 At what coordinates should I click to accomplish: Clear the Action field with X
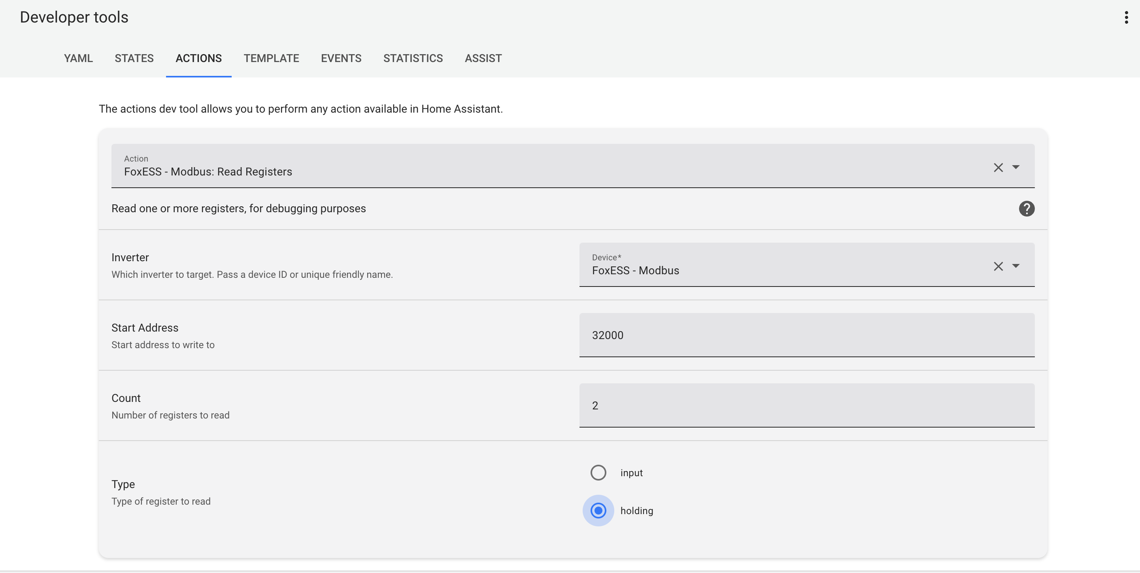tap(998, 168)
